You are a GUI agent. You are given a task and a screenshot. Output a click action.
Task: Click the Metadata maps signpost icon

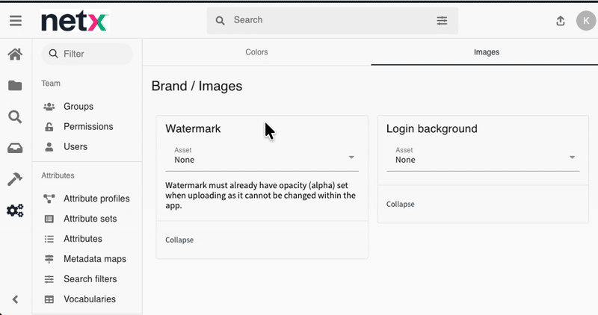click(x=49, y=259)
